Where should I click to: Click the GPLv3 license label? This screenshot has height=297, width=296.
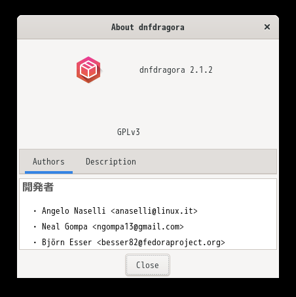[128, 132]
